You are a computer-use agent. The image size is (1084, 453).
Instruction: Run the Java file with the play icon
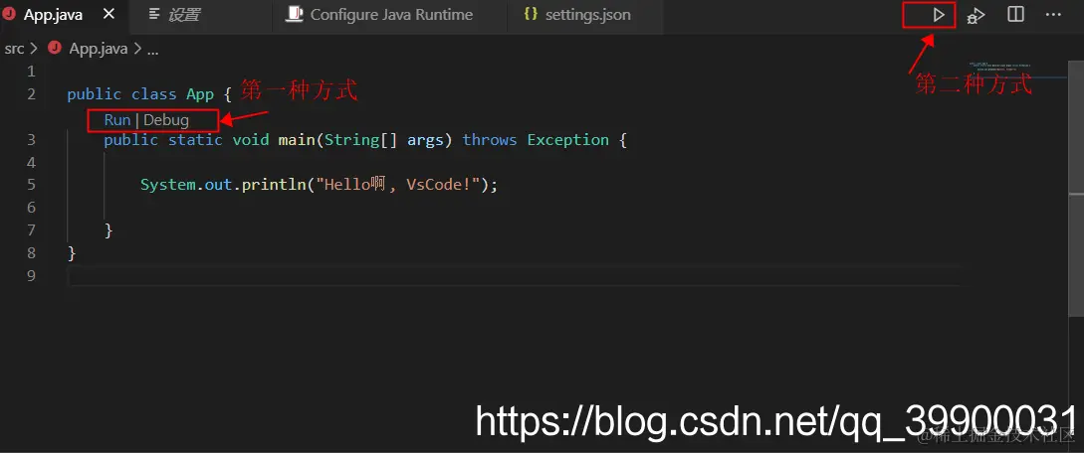click(938, 15)
